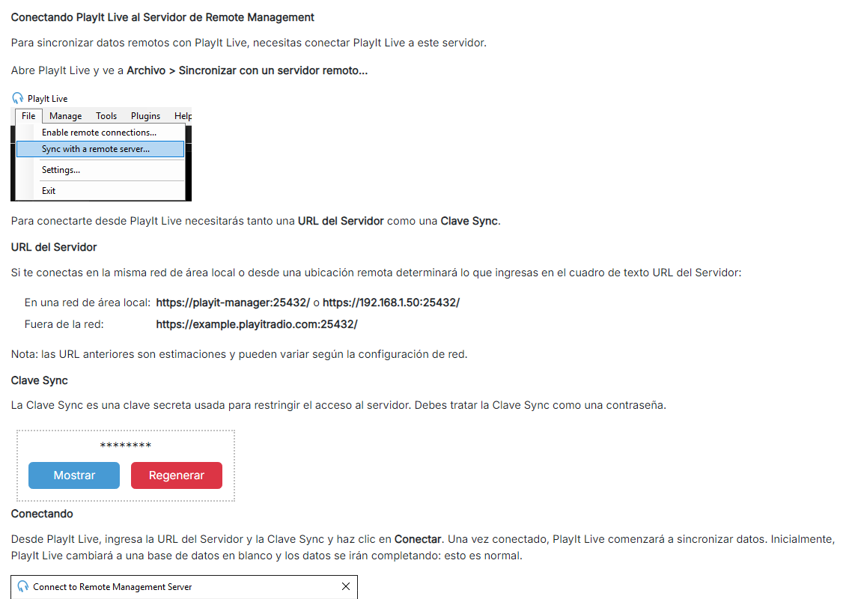Click the Clave Sync heading
861x599 pixels.
coord(40,380)
